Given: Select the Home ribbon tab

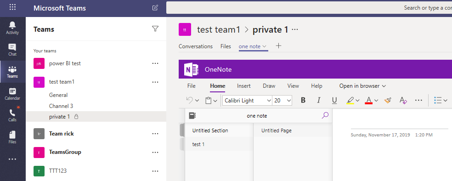Looking at the screenshot, I should [x=218, y=86].
